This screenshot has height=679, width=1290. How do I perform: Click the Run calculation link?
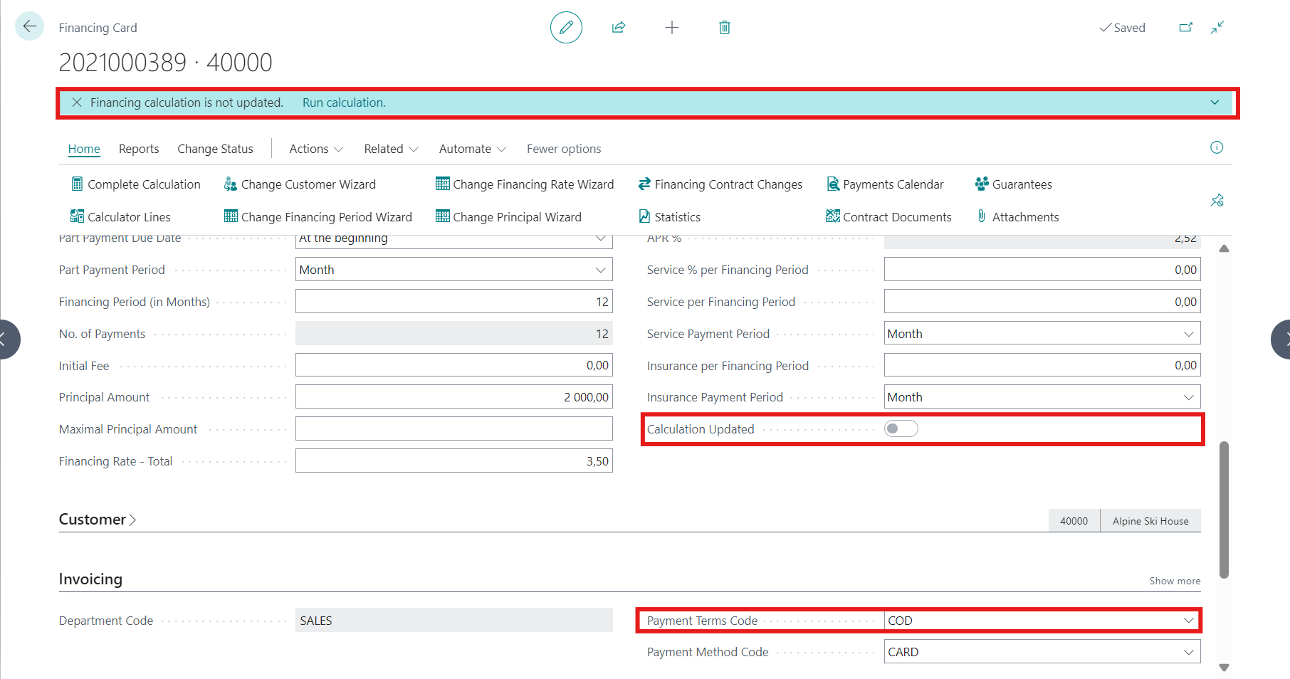344,102
